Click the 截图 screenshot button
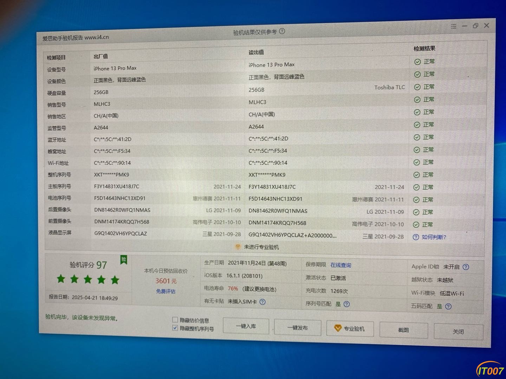This screenshot has height=379, width=506. pyautogui.click(x=403, y=330)
